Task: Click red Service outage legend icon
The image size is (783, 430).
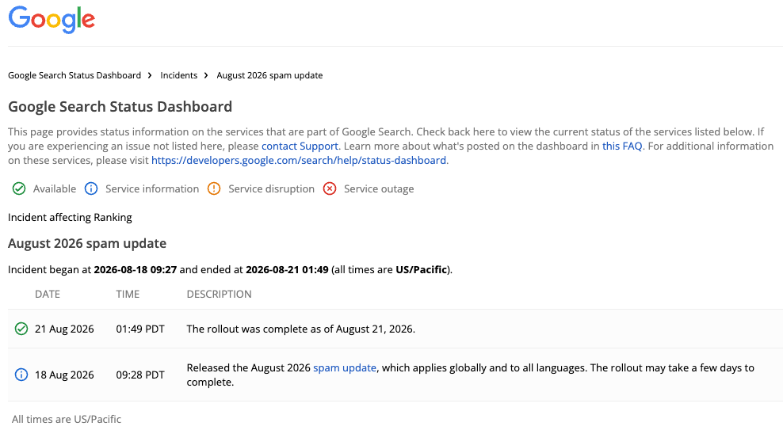Action: 330,188
